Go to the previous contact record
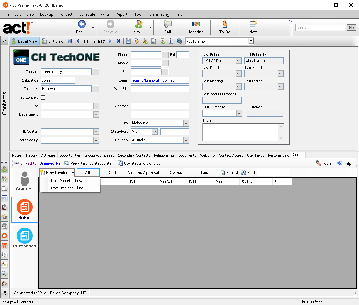Image resolution: width=359 pixels, height=305 pixels. [x=78, y=41]
